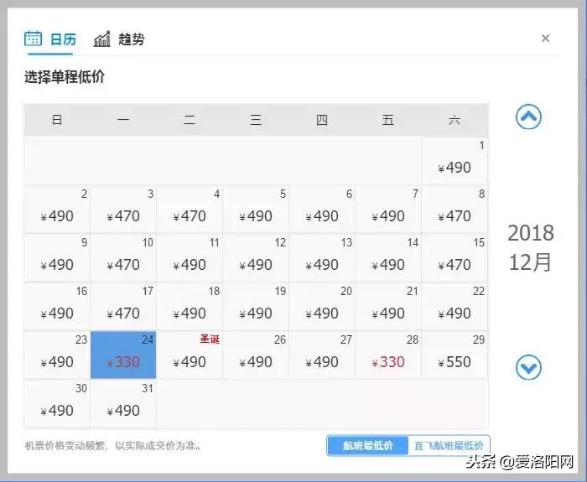Select December 4 priced ¥470
The image size is (587, 482).
190,210
